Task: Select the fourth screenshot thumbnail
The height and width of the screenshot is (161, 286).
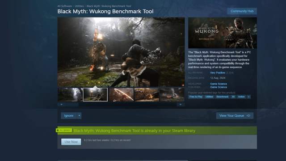Action: pos(147,94)
